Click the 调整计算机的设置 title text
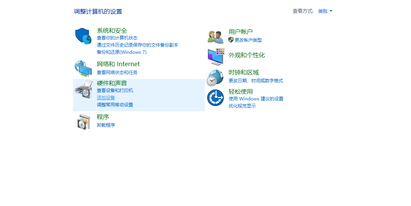The image size is (411, 206). [98, 12]
